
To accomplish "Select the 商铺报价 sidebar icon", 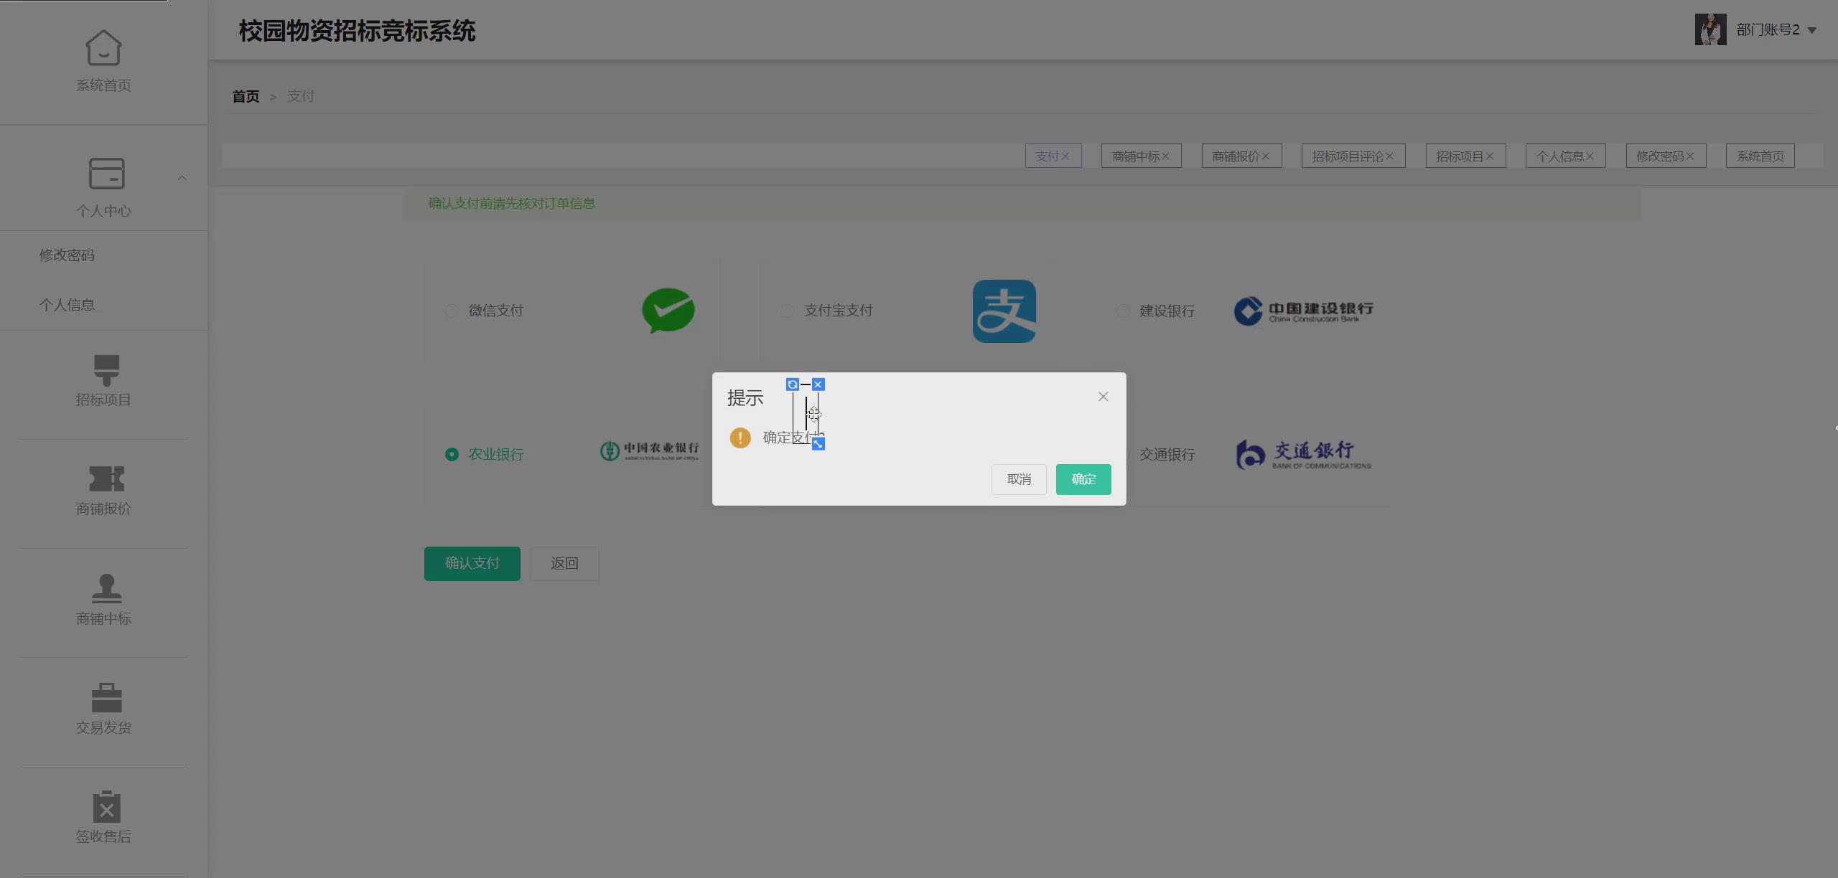I will point(106,479).
